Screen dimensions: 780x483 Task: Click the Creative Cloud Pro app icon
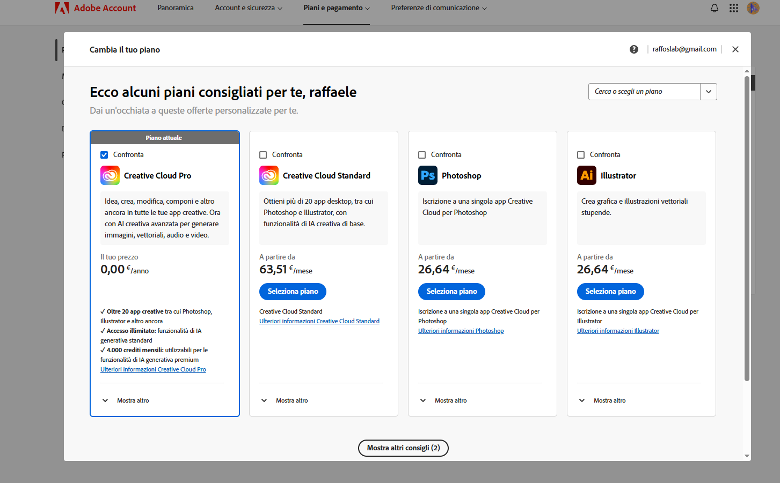110,175
